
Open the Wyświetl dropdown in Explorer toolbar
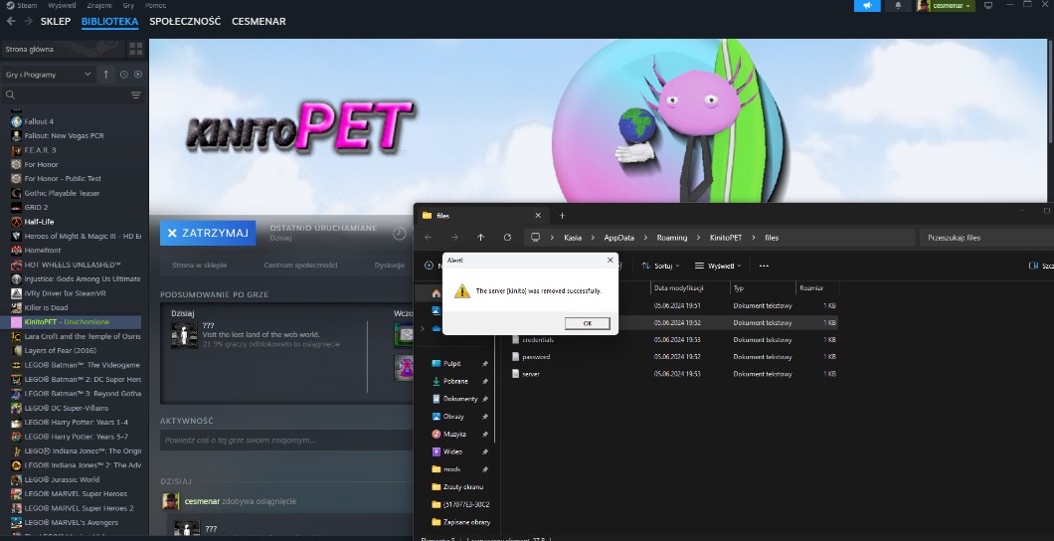(x=719, y=266)
